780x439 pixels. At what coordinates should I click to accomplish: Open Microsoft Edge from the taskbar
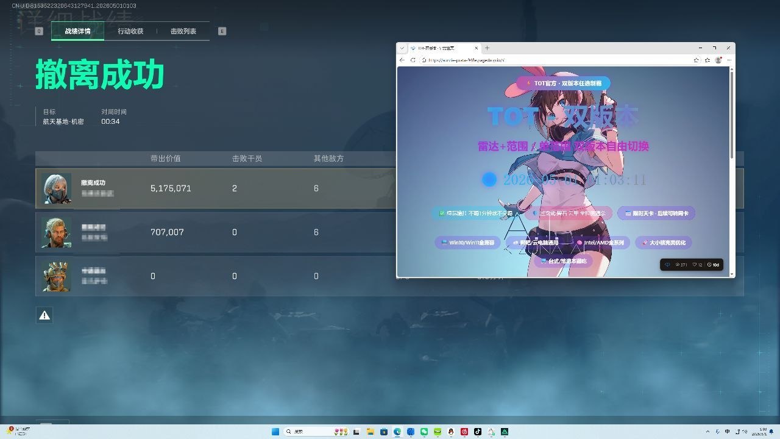(397, 432)
